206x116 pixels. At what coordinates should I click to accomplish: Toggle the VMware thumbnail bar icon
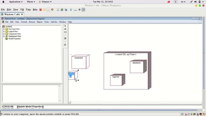pos(76,10)
